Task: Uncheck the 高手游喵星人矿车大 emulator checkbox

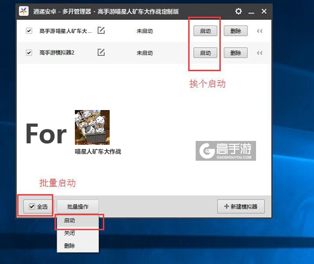Action: [29, 31]
